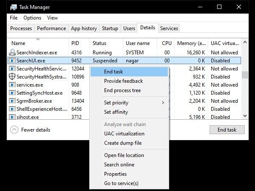Sort by the PID column header
The width and height of the screenshot is (255, 191).
coord(79,43)
